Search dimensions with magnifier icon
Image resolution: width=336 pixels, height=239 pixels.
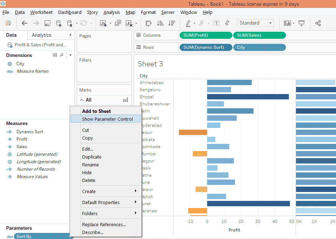point(62,55)
